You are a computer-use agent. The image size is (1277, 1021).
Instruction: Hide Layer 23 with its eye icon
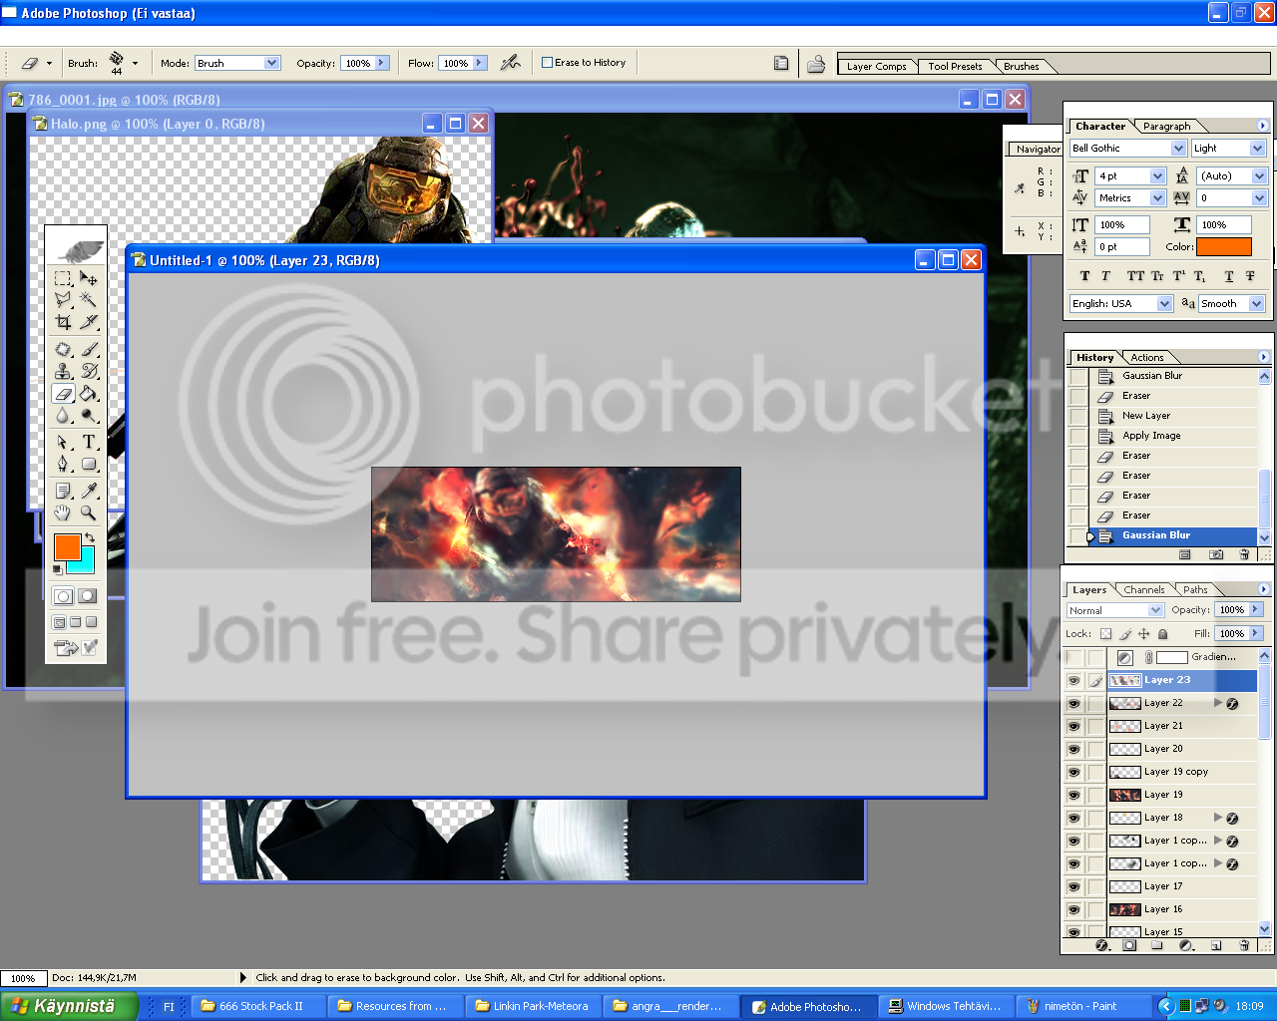tap(1074, 680)
